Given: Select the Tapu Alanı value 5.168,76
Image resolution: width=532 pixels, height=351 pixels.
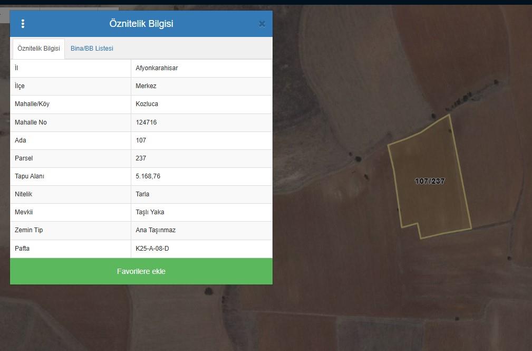Looking at the screenshot, I should tap(148, 176).
